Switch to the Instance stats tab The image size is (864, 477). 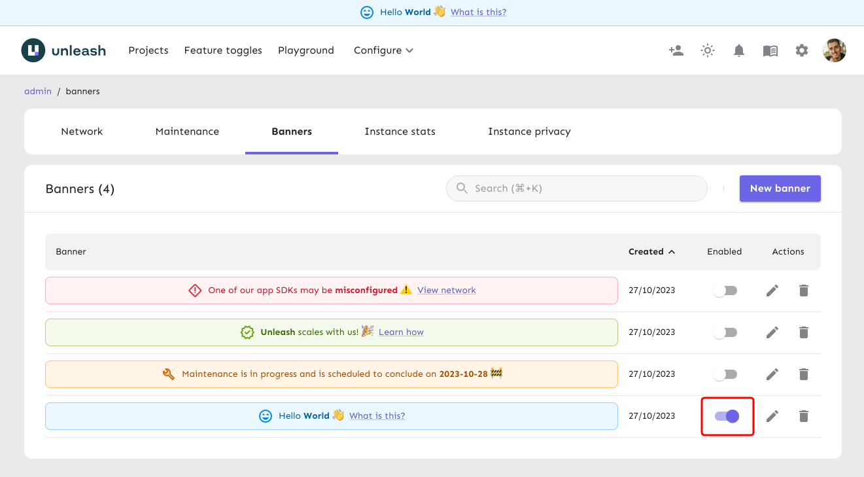[x=400, y=132]
